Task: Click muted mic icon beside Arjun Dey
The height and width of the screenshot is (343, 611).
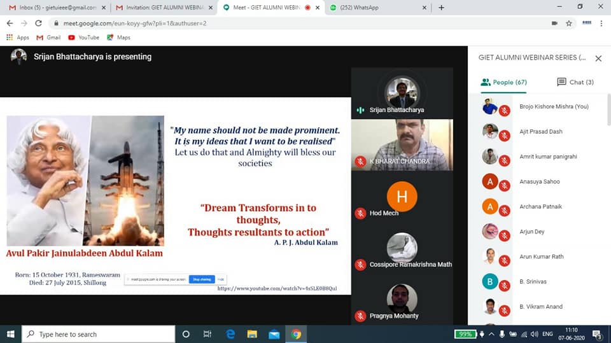Action: (x=504, y=235)
